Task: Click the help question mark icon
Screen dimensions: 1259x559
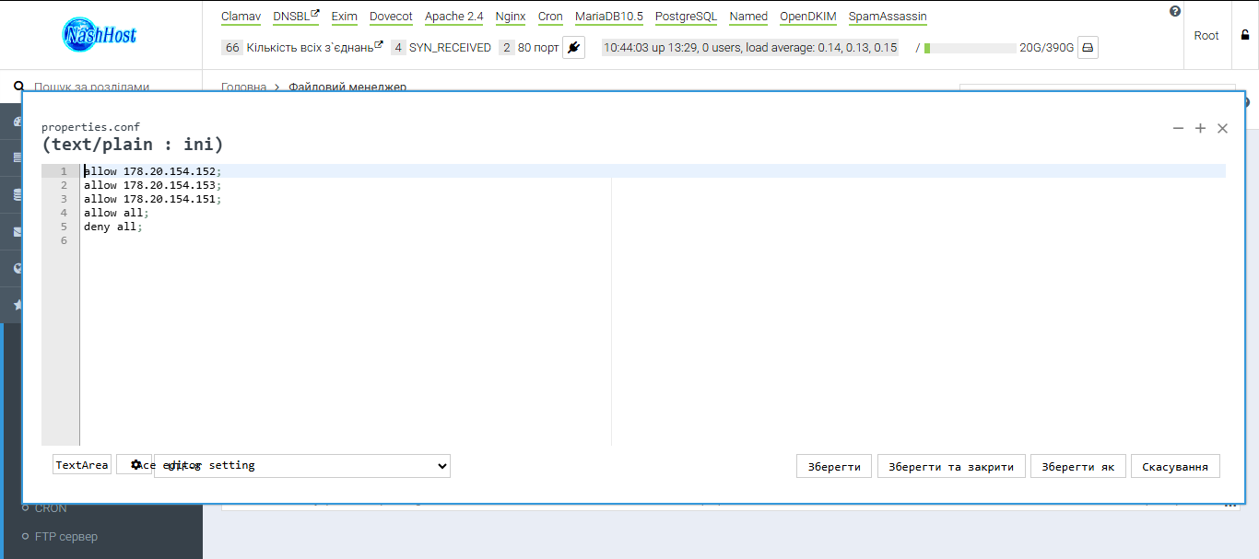Action: coord(1174,10)
